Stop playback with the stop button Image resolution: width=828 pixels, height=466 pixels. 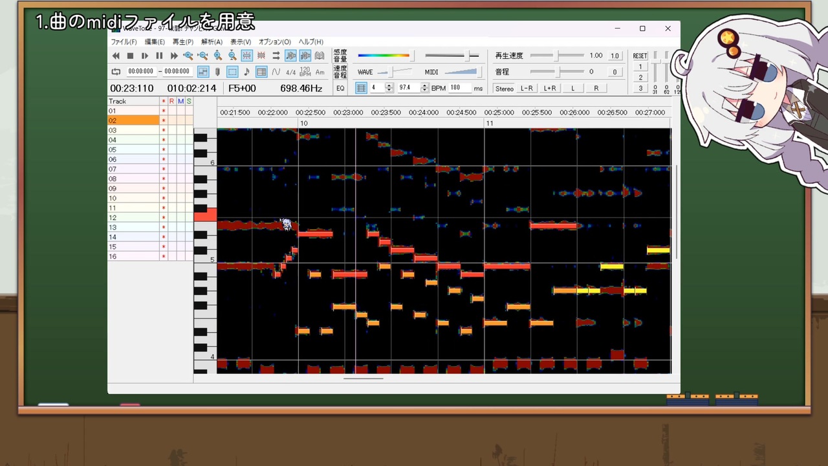(130, 56)
